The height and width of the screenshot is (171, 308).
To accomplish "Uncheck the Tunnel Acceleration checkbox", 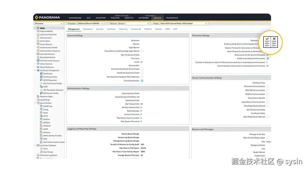I will (x=142, y=81).
